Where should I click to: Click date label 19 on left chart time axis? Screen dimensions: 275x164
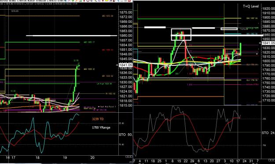point(65,157)
